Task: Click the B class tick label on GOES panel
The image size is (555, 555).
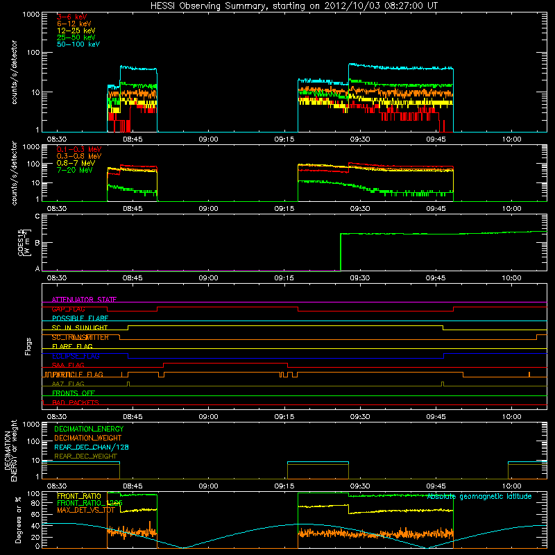Action: tap(37, 243)
